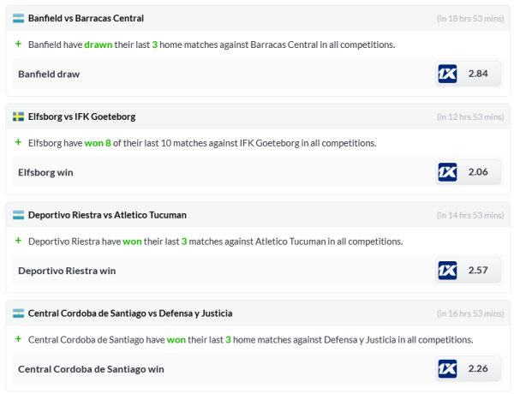Screen dimensions: 514x394
Task: Select the 2.26 odds for Central Cordoba win
Action: click(478, 369)
